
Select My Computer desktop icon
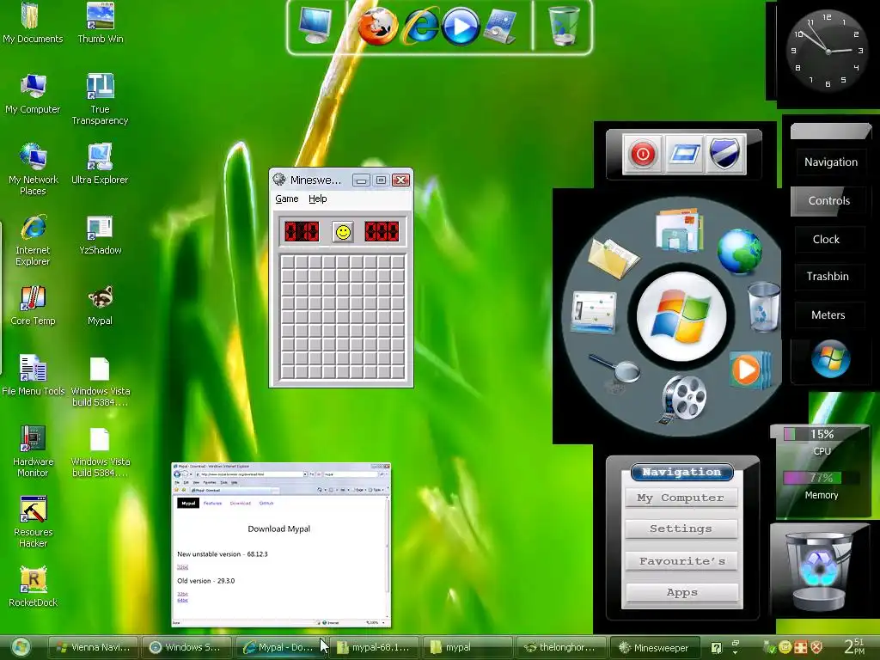point(33,93)
